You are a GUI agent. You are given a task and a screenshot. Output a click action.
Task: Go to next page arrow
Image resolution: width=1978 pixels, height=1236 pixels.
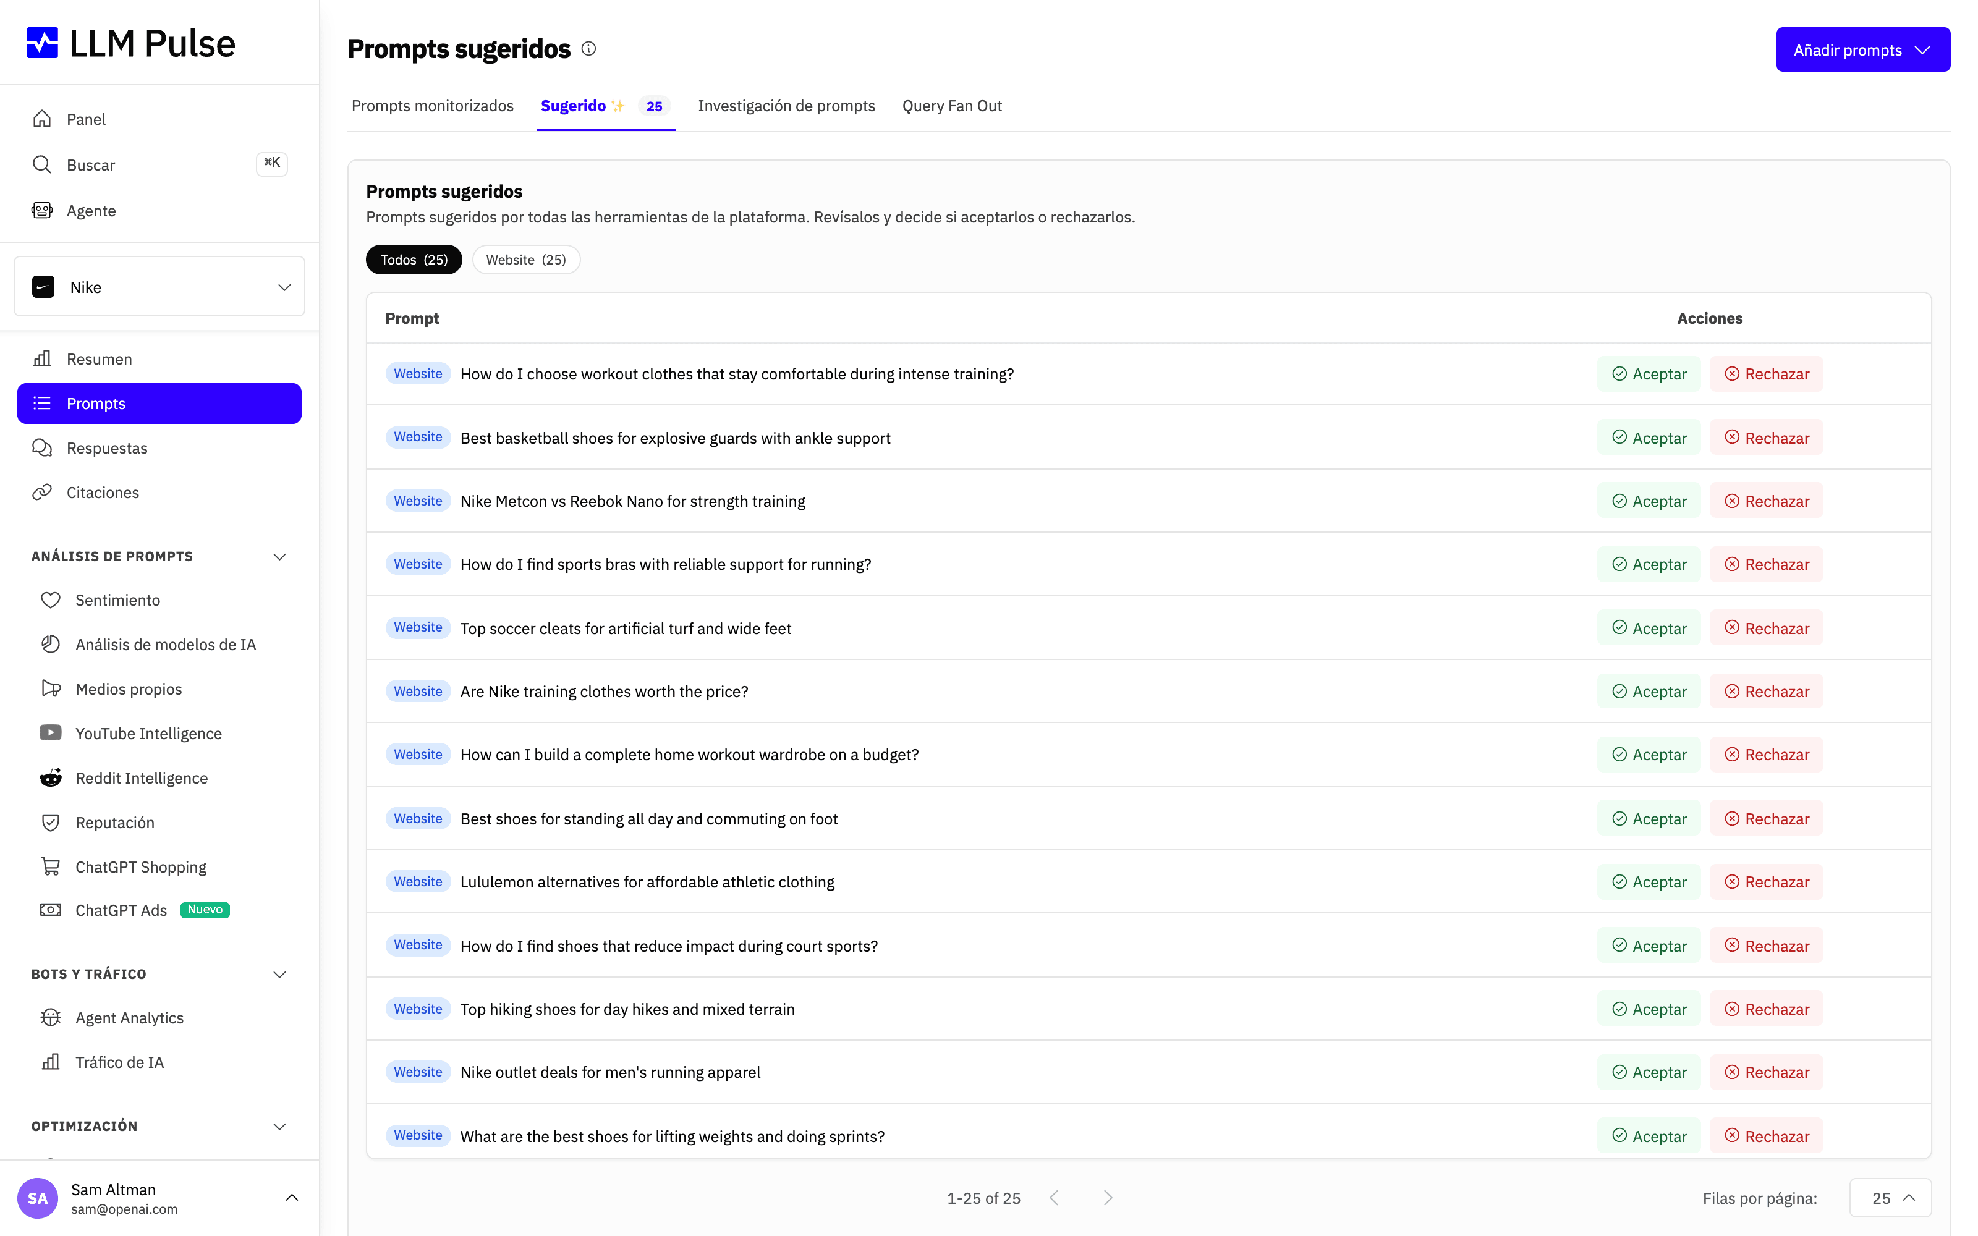coord(1108,1198)
